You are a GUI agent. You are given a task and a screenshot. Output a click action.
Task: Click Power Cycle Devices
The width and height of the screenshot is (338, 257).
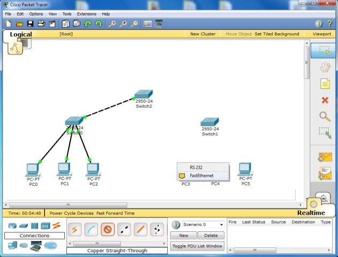(x=71, y=213)
